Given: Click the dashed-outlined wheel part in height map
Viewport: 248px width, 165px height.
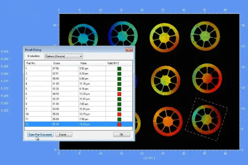Looking at the screenshot, I should [207, 118].
